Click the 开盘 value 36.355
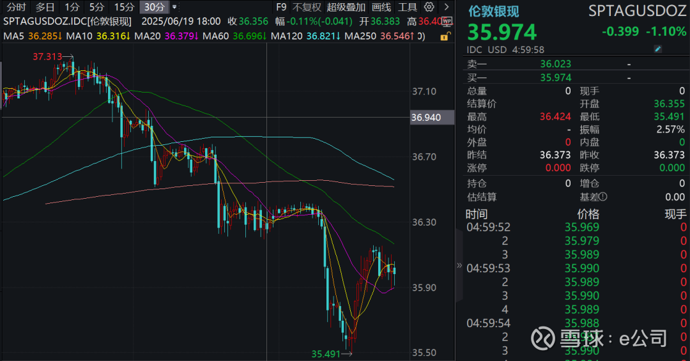 tap(669, 104)
